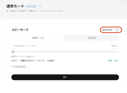Image resolution: width=127 pixels, height=93 pixels.
Task: Click the 先物アカウント text
Action: (28, 61)
